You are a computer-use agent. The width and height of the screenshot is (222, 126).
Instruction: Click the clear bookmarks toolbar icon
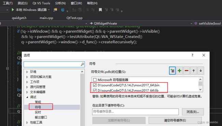coord(117,10)
